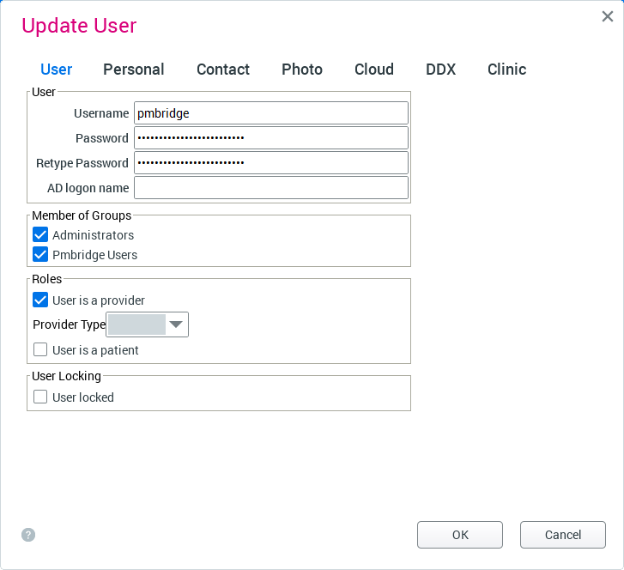
Task: Open the Photo tab
Action: click(302, 70)
